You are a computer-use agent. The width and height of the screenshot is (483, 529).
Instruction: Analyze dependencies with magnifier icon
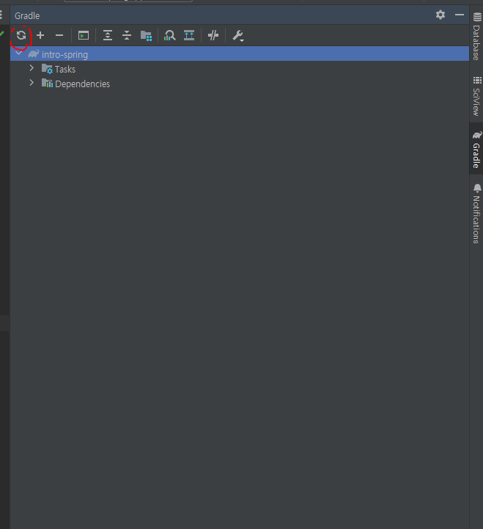[x=169, y=35]
